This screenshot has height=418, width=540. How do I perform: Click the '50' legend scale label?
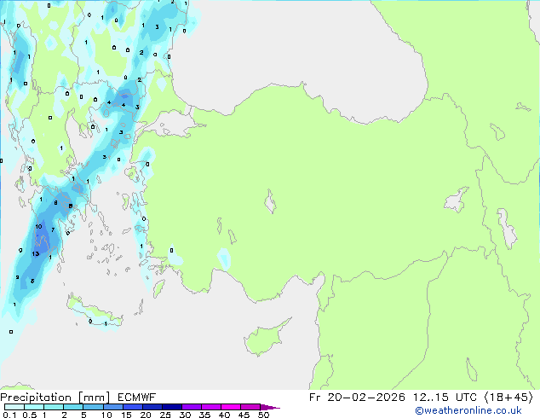tap(263, 415)
